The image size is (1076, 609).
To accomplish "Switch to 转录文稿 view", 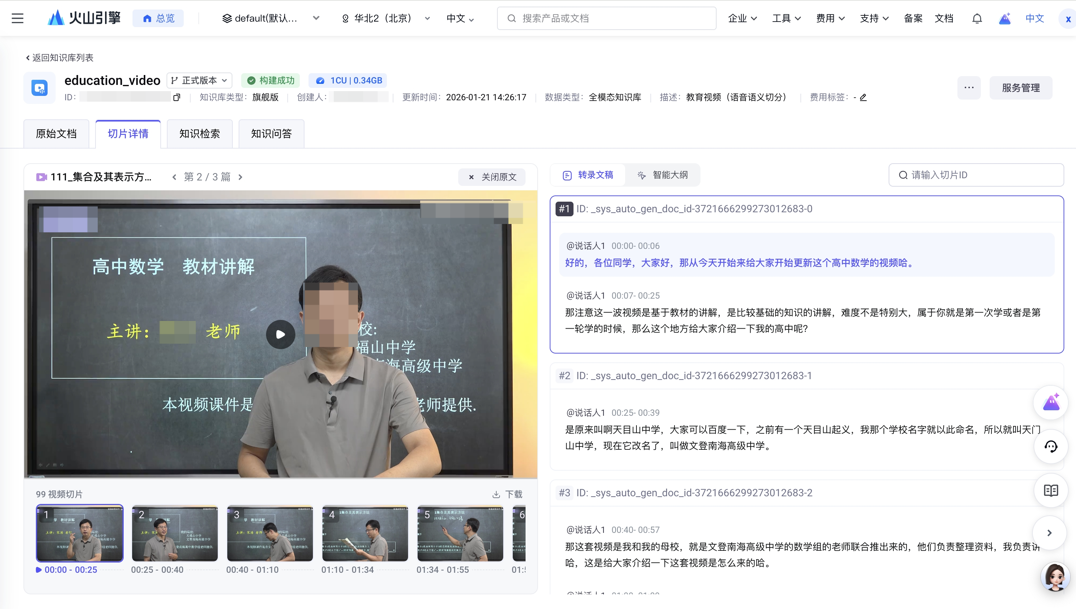I will point(588,175).
